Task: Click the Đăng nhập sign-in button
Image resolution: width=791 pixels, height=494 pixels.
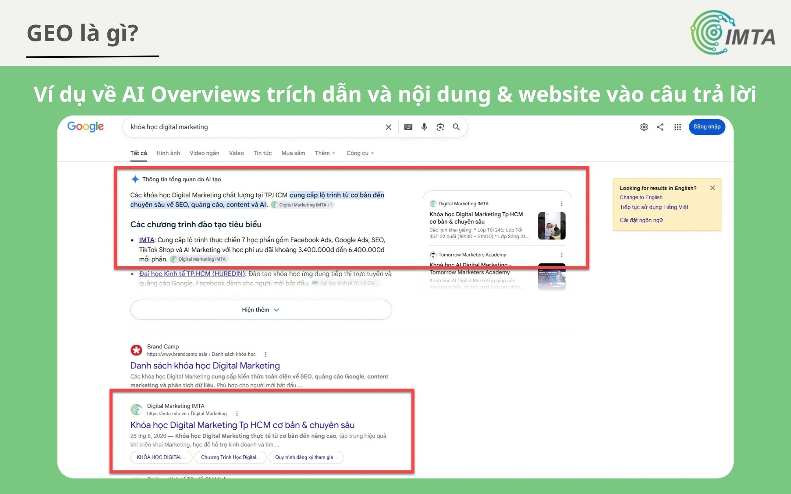Action: (707, 127)
